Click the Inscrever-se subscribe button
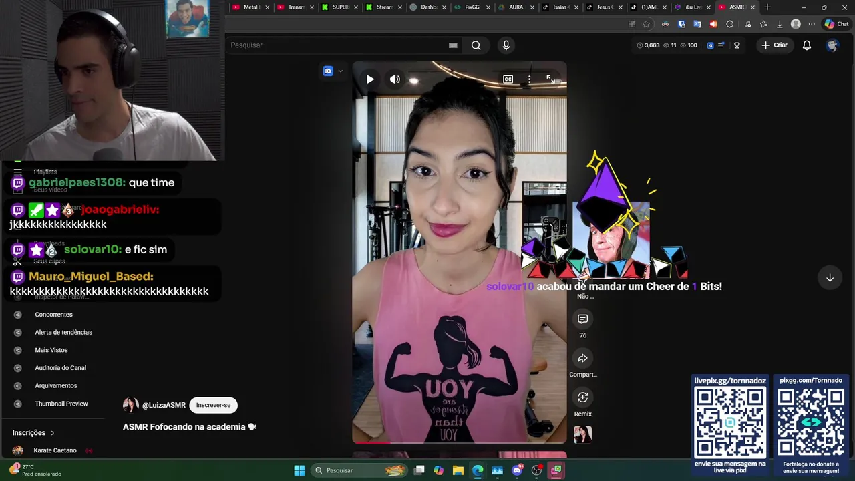 pyautogui.click(x=213, y=405)
